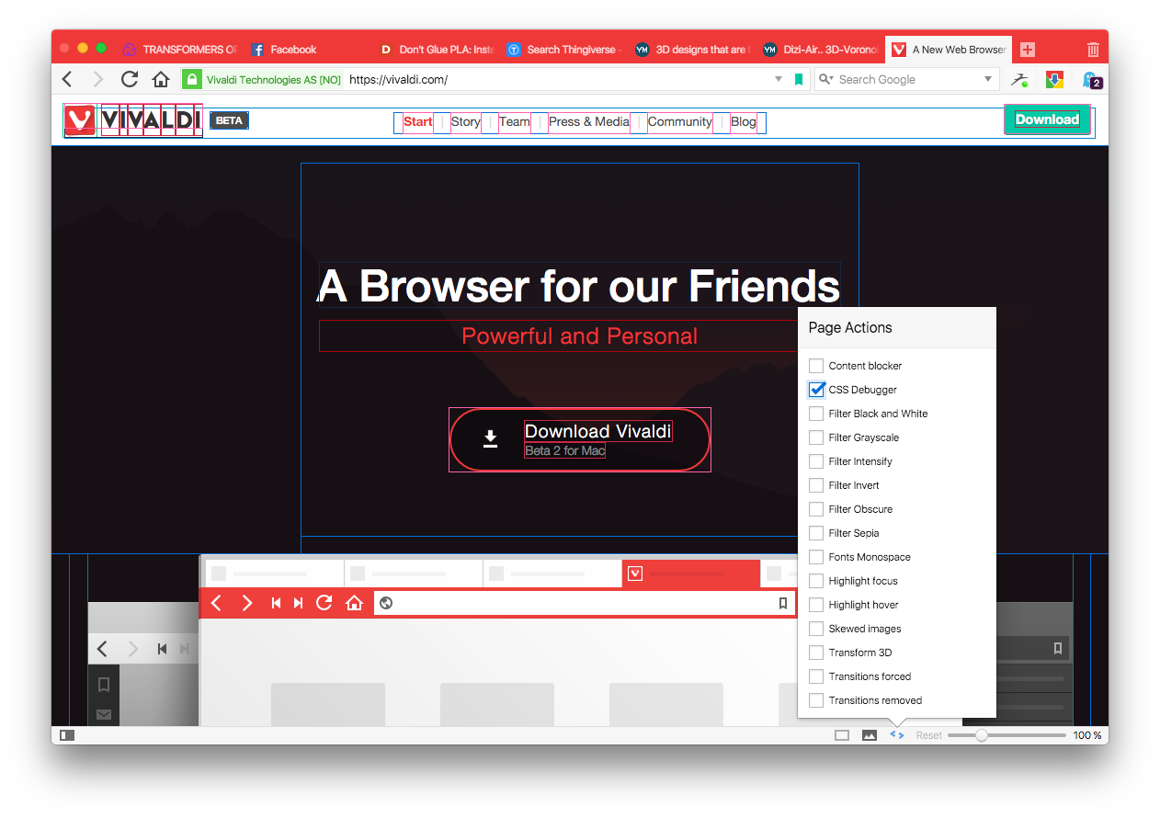
Task: Turn on Filter Grayscale
Action: click(x=816, y=437)
